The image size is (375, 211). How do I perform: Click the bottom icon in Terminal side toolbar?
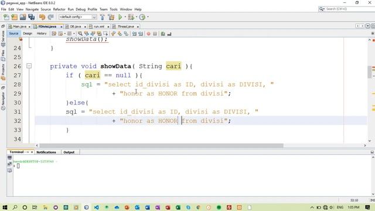click(9, 171)
